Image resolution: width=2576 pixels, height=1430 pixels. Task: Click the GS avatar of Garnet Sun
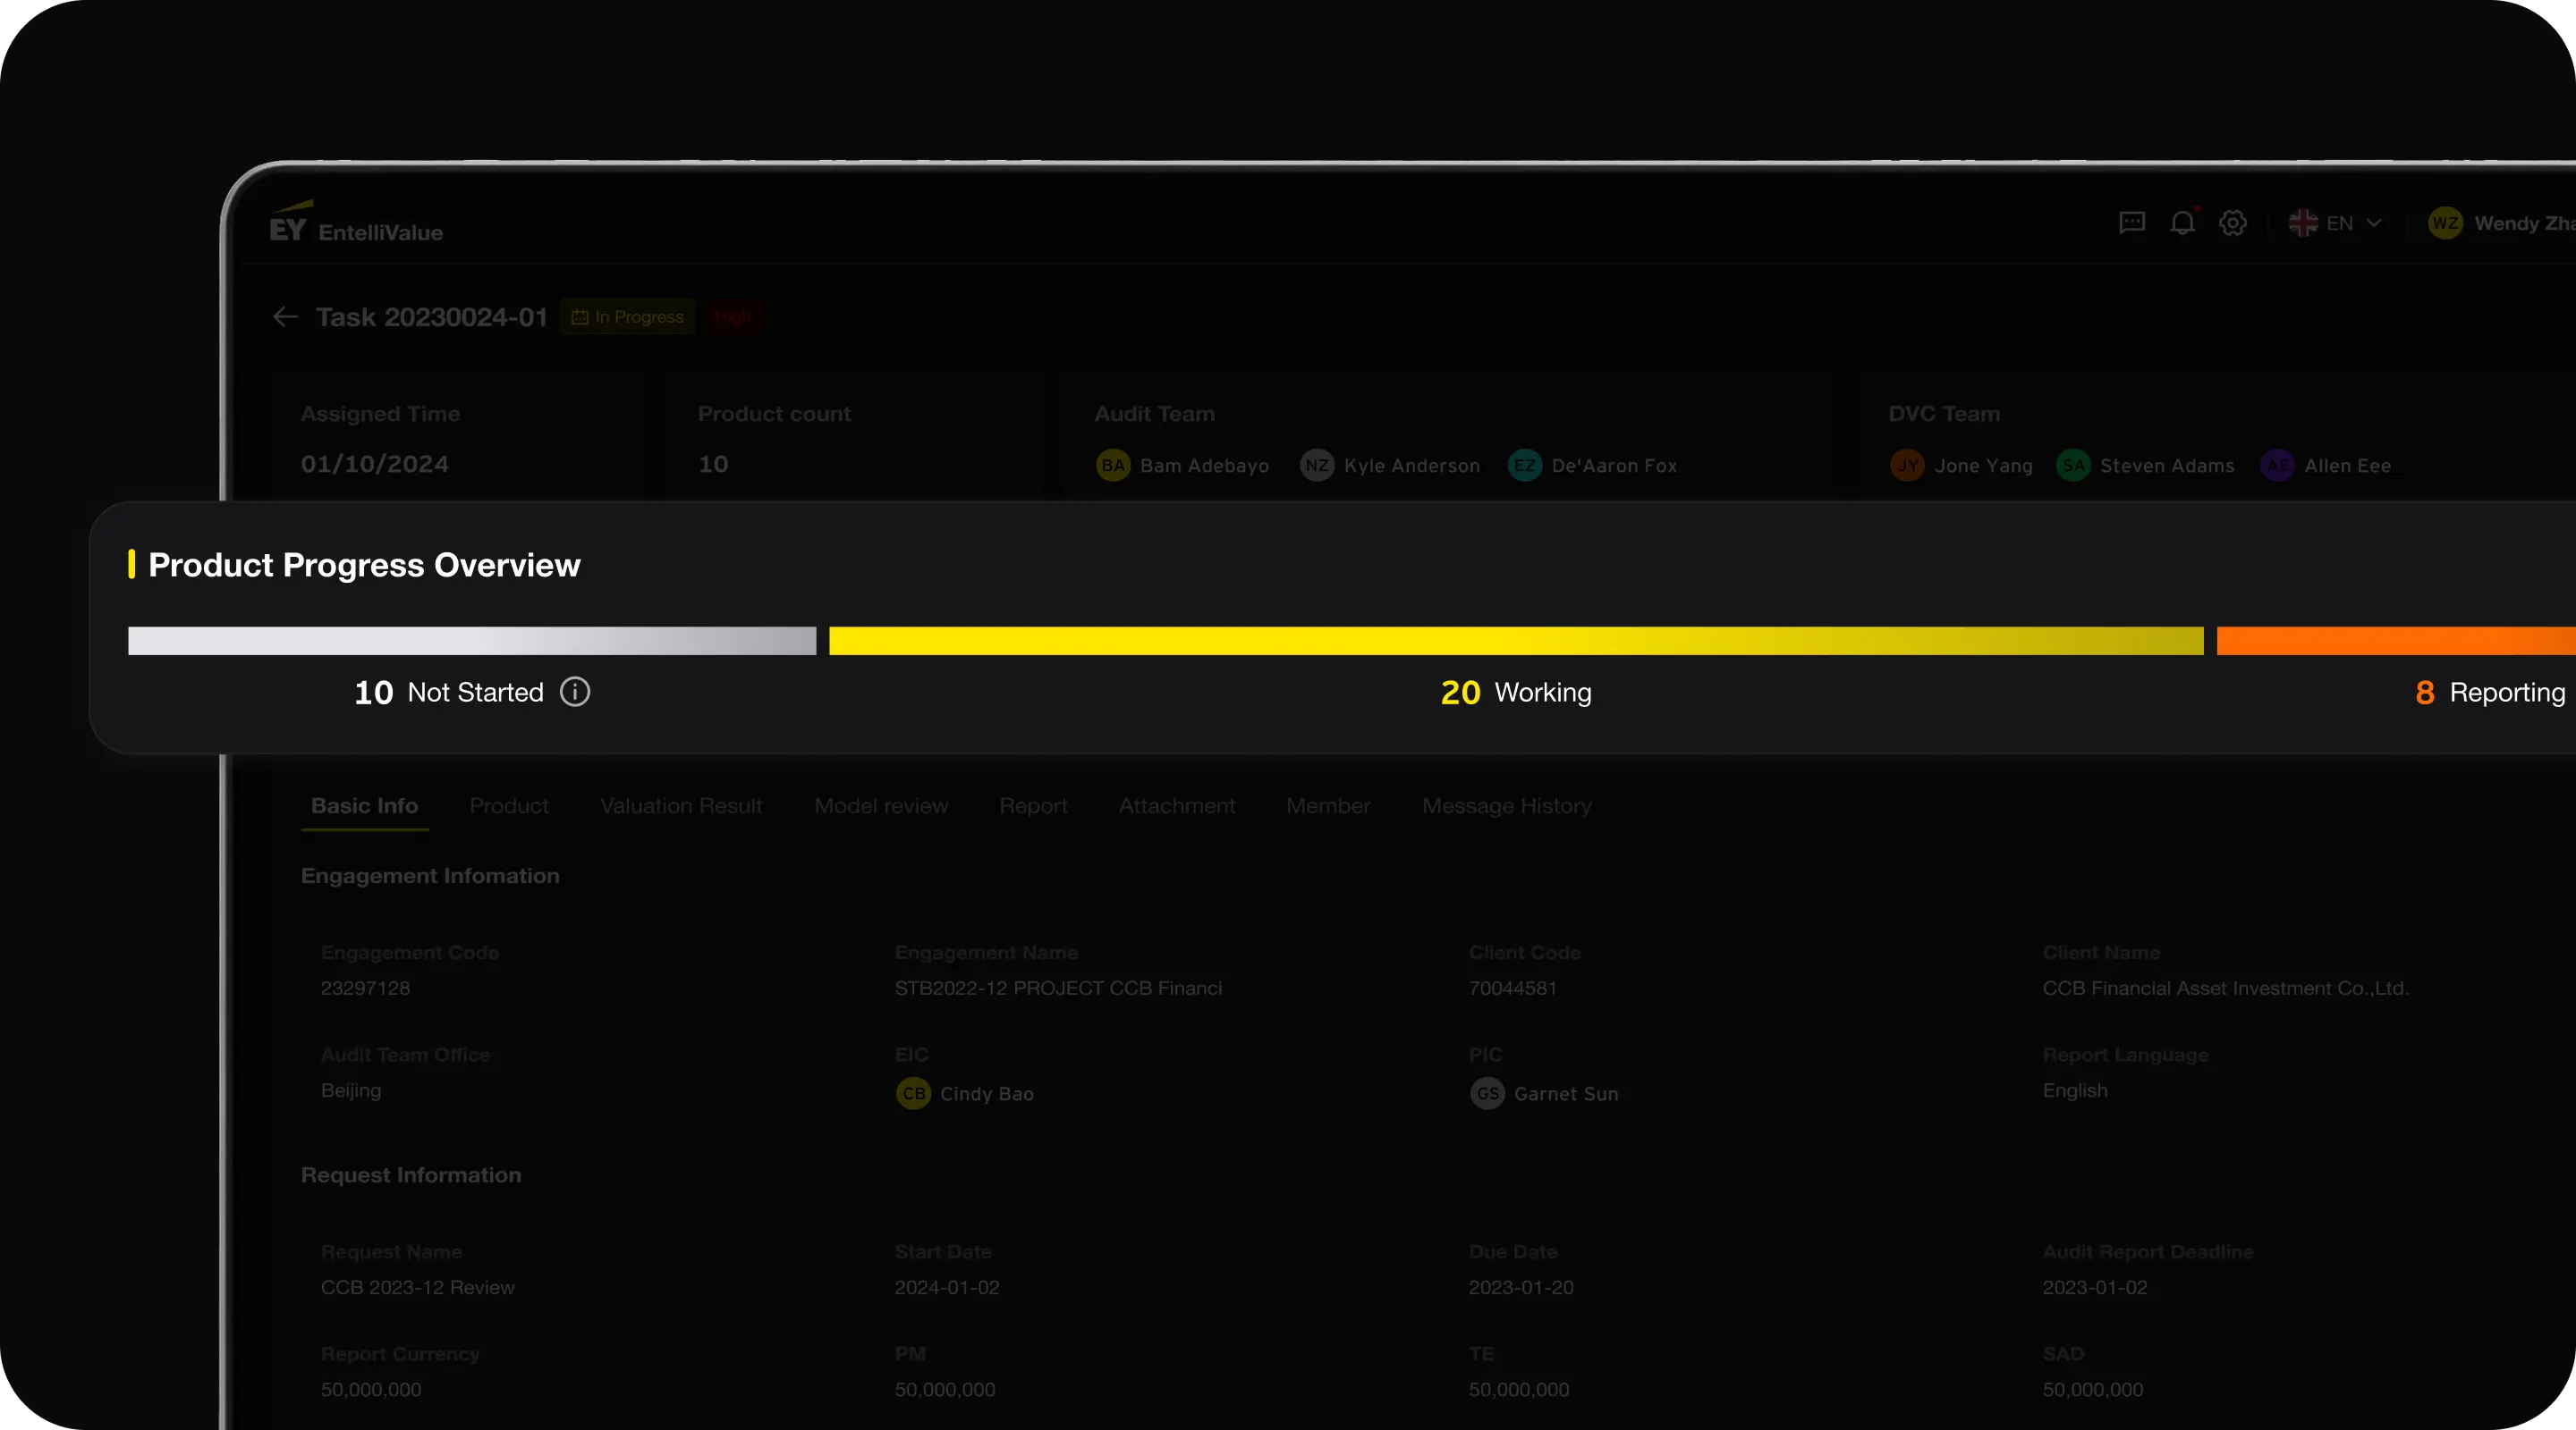(1487, 1093)
